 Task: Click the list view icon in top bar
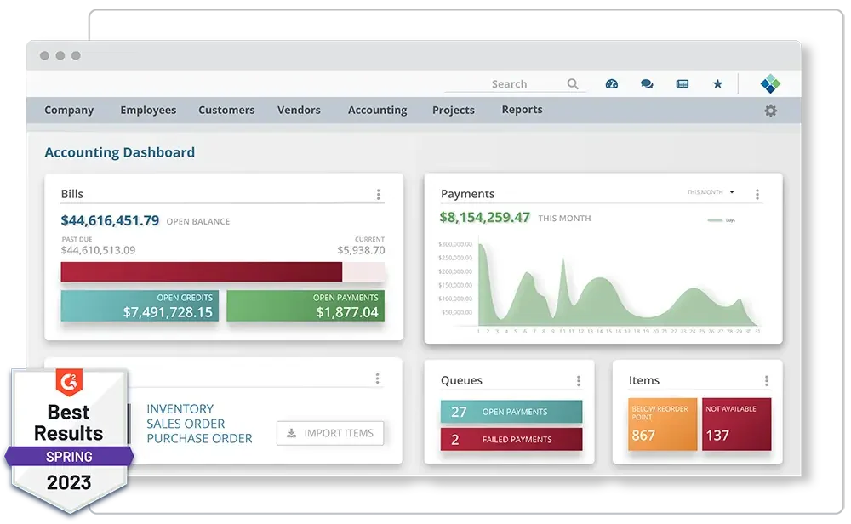pyautogui.click(x=683, y=83)
